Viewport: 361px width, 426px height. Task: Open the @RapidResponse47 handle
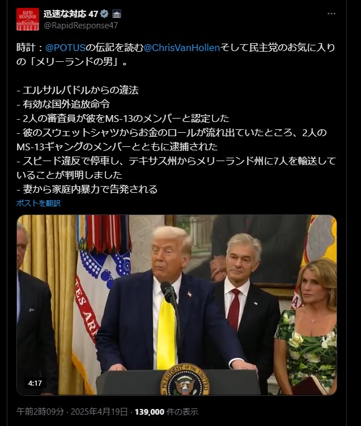coord(81,26)
